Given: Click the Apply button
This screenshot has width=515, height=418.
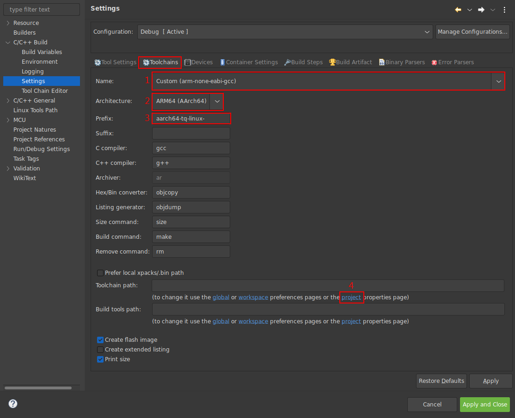Looking at the screenshot, I should (490, 381).
